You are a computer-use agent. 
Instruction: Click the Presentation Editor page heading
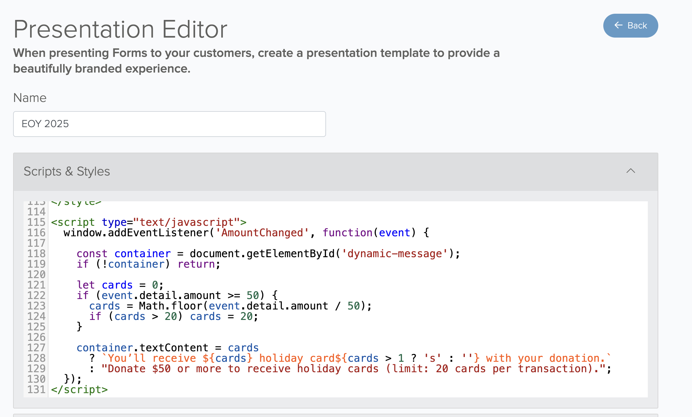coord(120,29)
